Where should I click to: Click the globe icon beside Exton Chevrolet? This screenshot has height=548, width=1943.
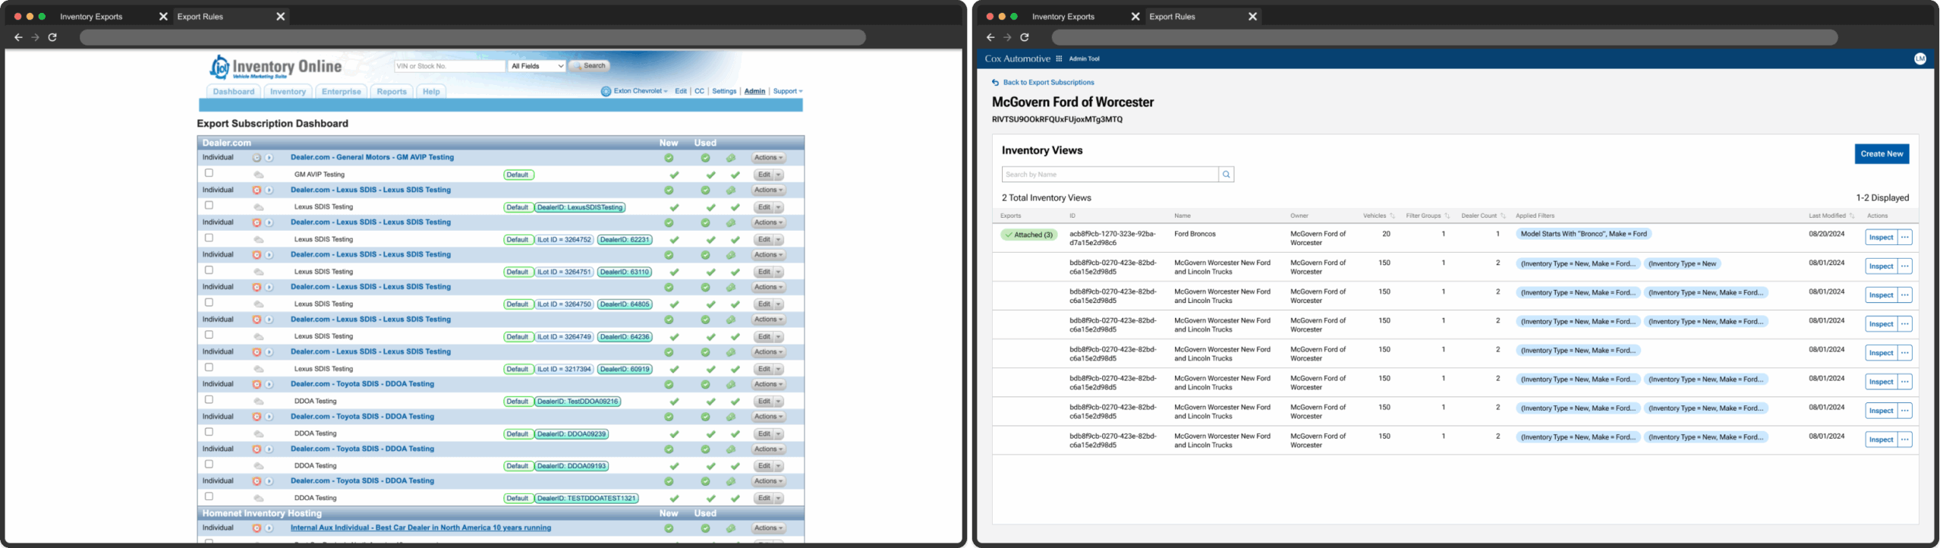606,91
